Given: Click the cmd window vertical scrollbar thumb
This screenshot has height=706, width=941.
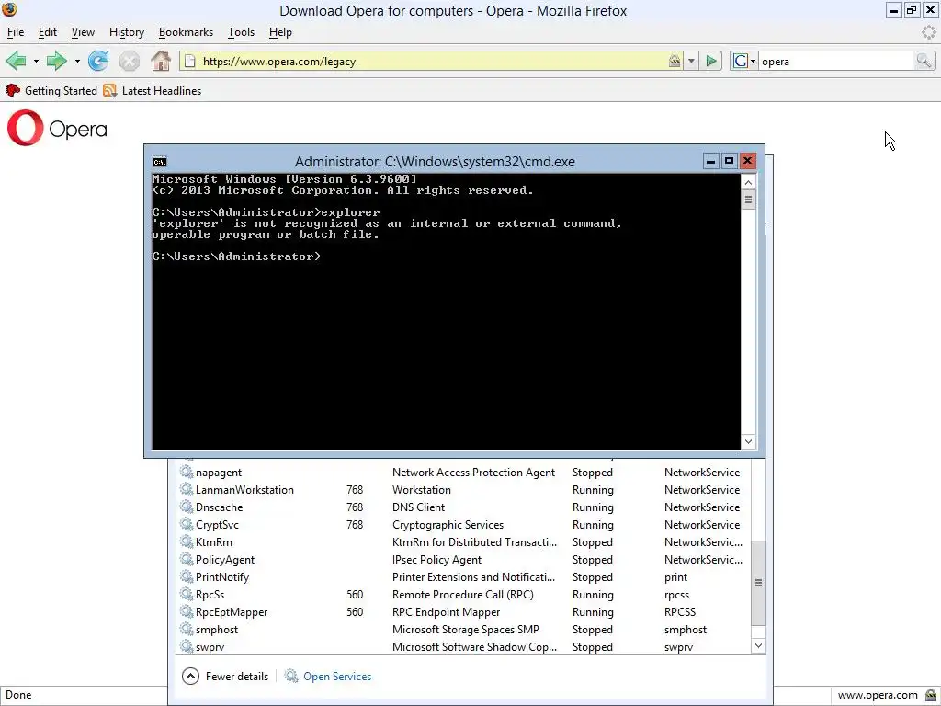Looking at the screenshot, I should [x=748, y=199].
